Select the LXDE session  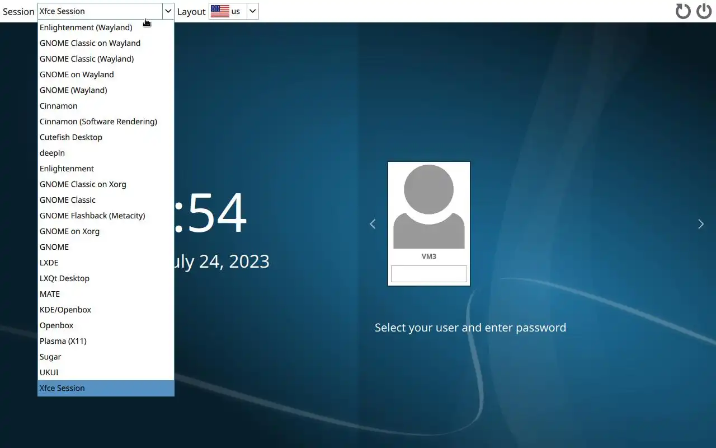[106, 263]
